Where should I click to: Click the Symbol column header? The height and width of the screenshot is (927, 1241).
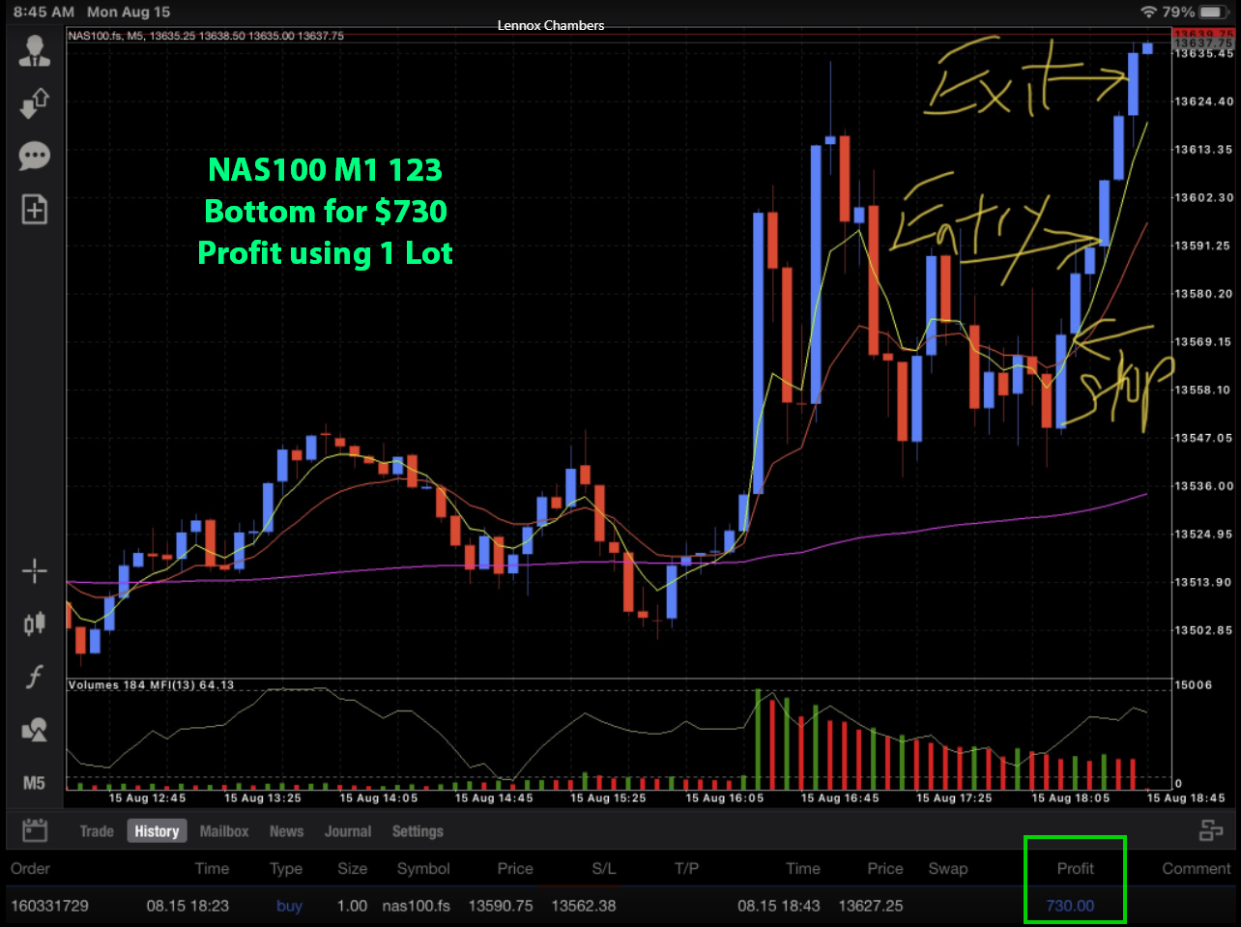point(423,868)
